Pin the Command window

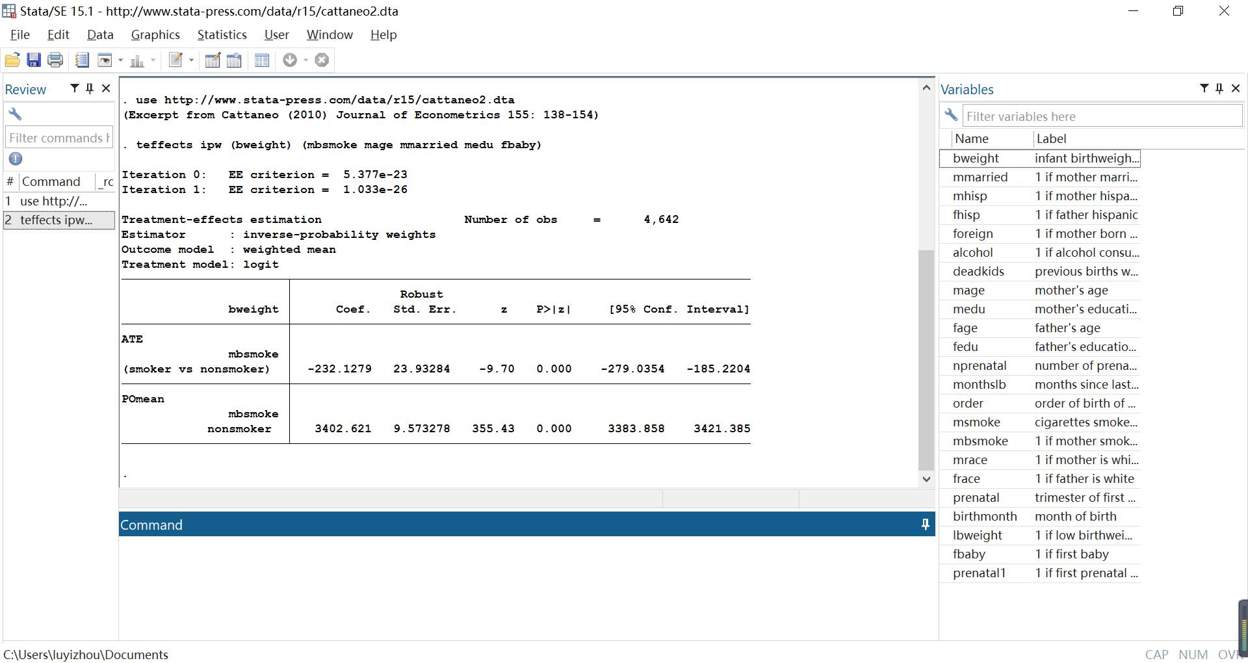pos(926,525)
